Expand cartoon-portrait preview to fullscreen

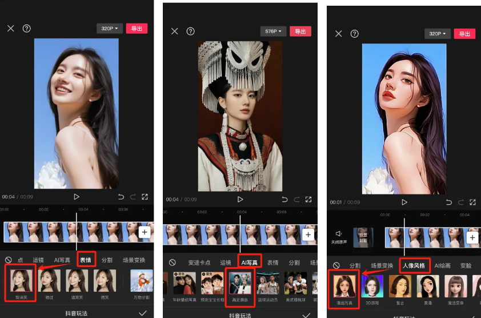coord(473,202)
